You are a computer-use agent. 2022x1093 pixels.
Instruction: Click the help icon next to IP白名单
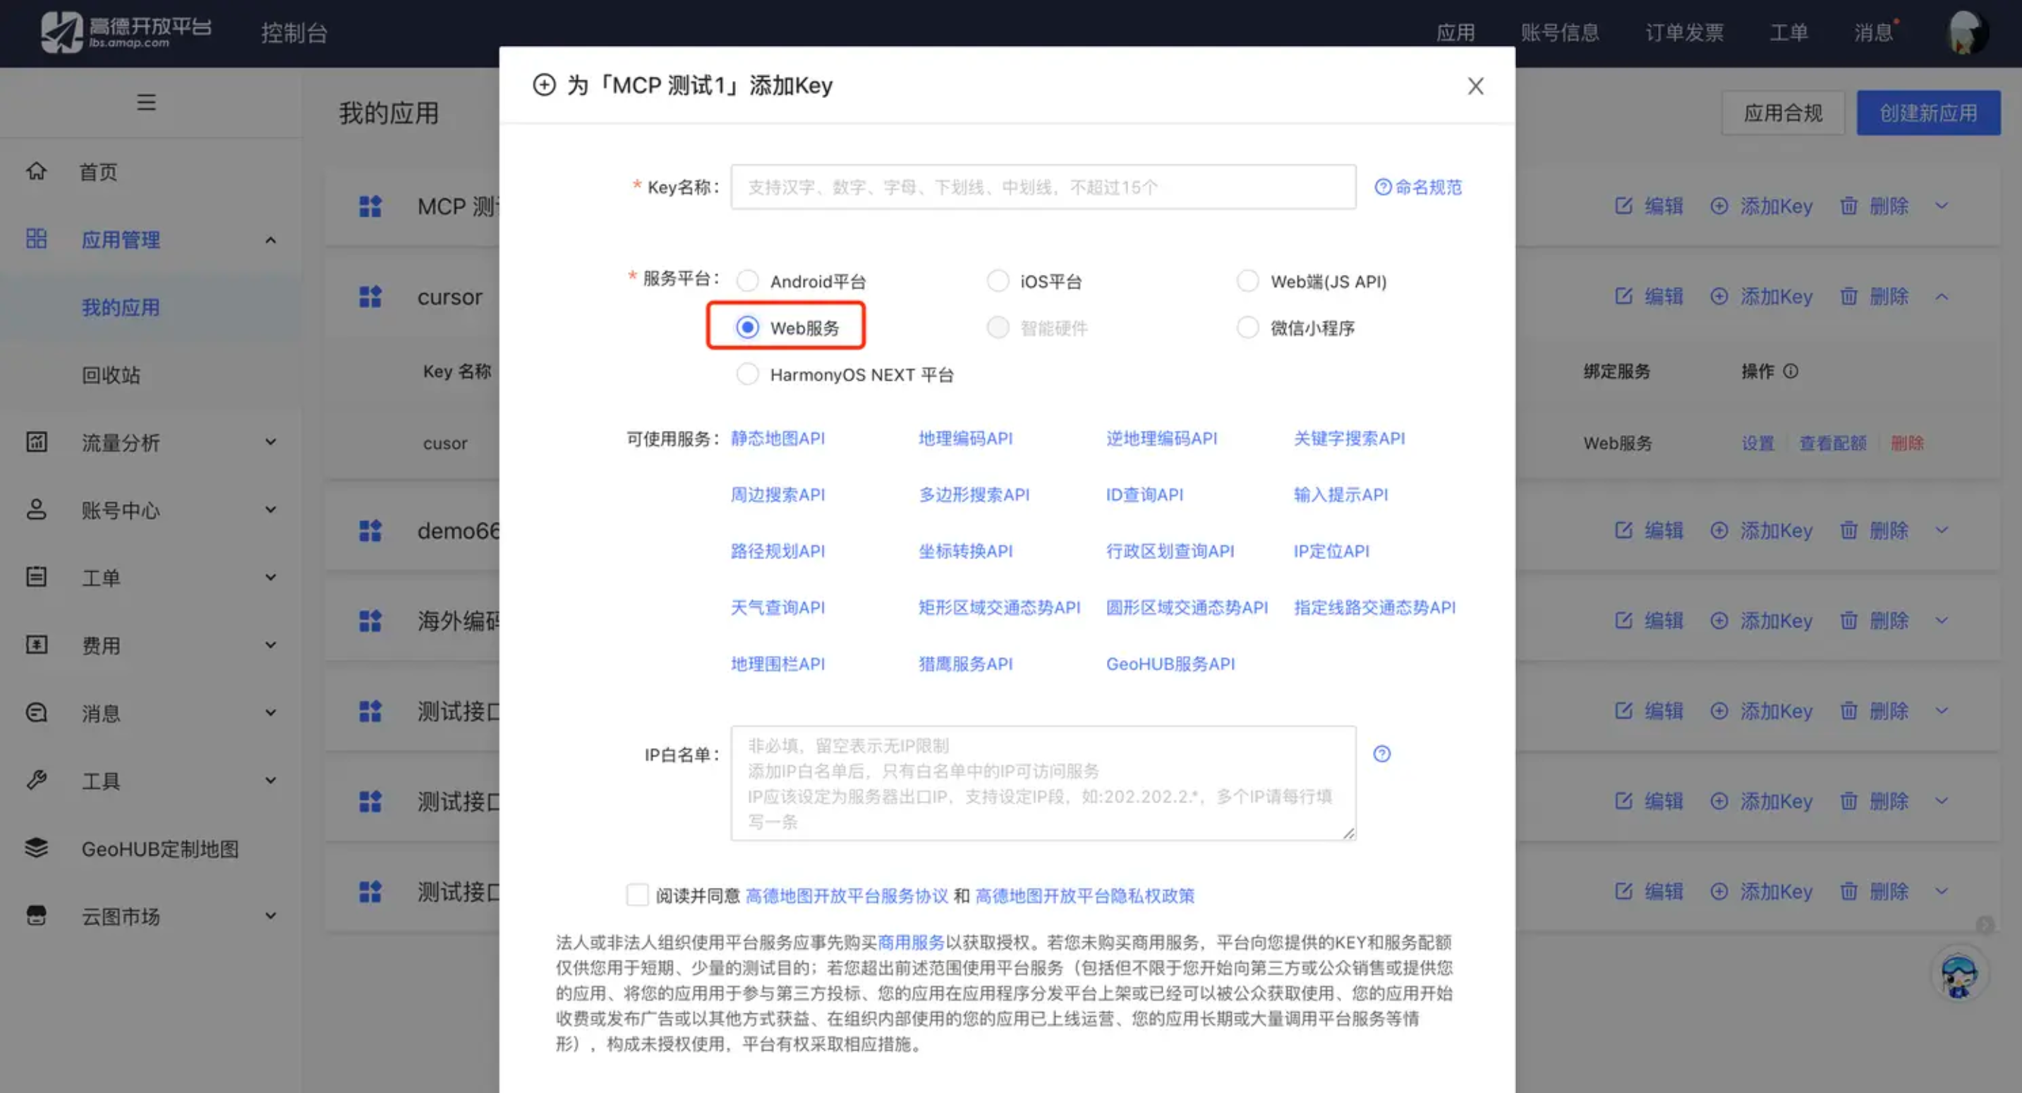coord(1381,753)
